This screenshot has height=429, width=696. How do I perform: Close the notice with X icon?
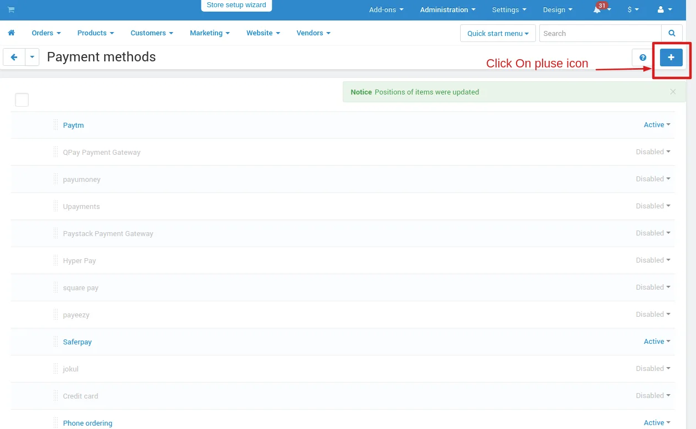click(x=673, y=92)
